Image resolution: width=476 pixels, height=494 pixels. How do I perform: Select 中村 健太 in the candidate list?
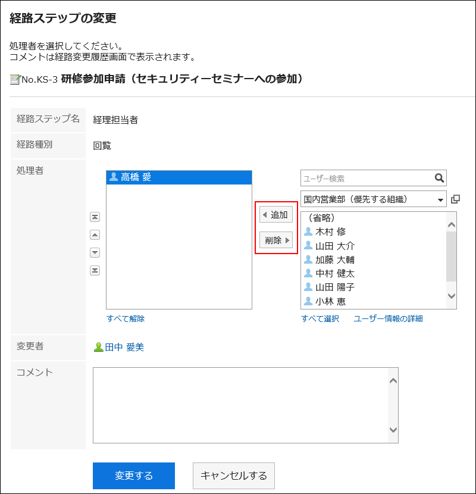pyautogui.click(x=374, y=273)
